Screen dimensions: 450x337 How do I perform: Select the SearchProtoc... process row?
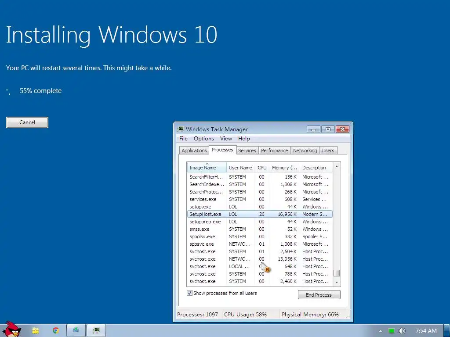260,192
